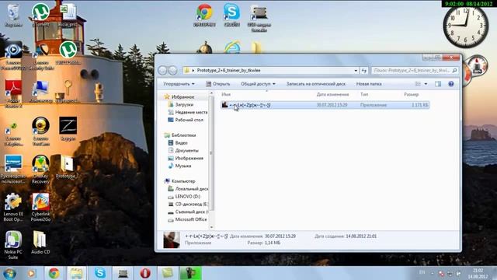Click the Новая папка button
Image resolution: width=497 pixels, height=280 pixels.
click(x=369, y=84)
